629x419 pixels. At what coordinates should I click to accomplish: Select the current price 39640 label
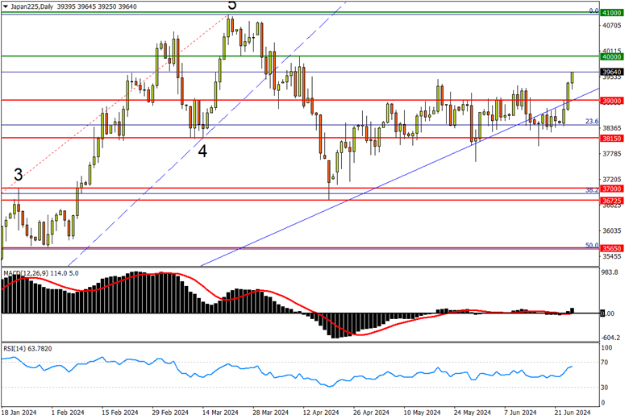pyautogui.click(x=612, y=73)
